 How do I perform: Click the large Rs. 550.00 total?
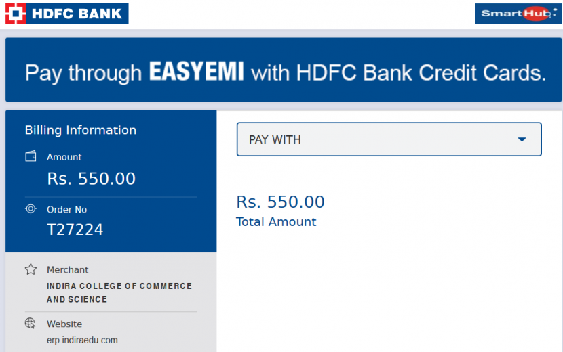[x=280, y=202]
